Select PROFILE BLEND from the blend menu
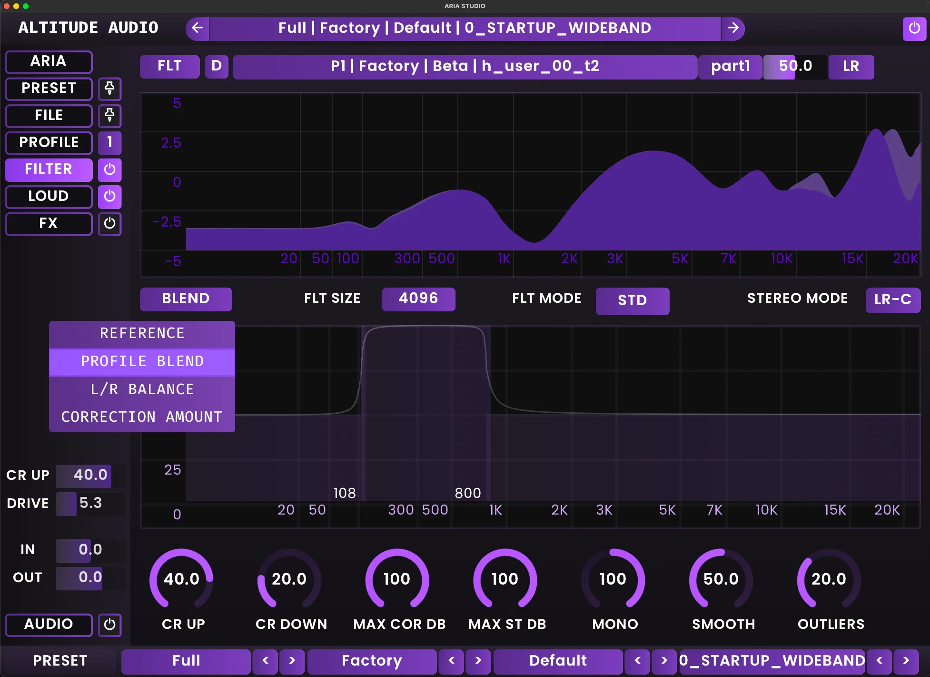This screenshot has width=930, height=677. point(142,361)
